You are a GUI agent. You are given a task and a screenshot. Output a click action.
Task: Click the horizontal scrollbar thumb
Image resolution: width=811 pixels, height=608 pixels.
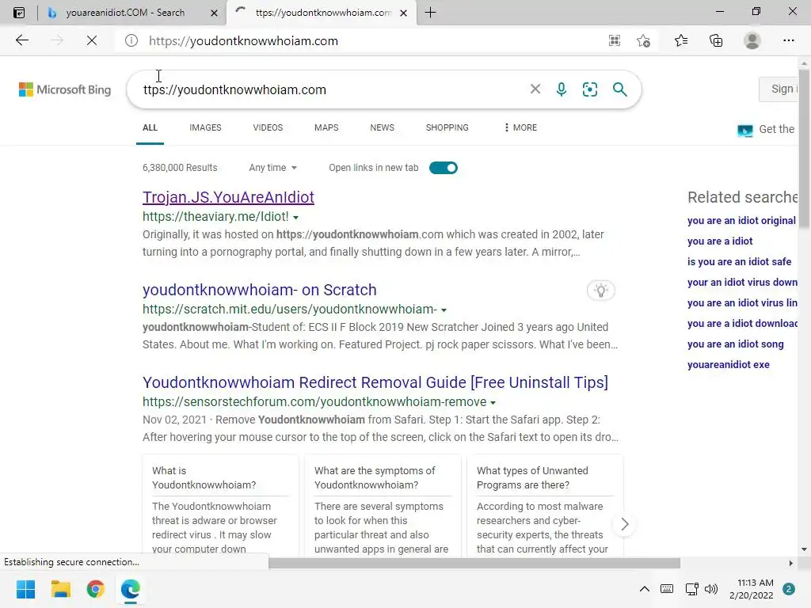(x=474, y=563)
